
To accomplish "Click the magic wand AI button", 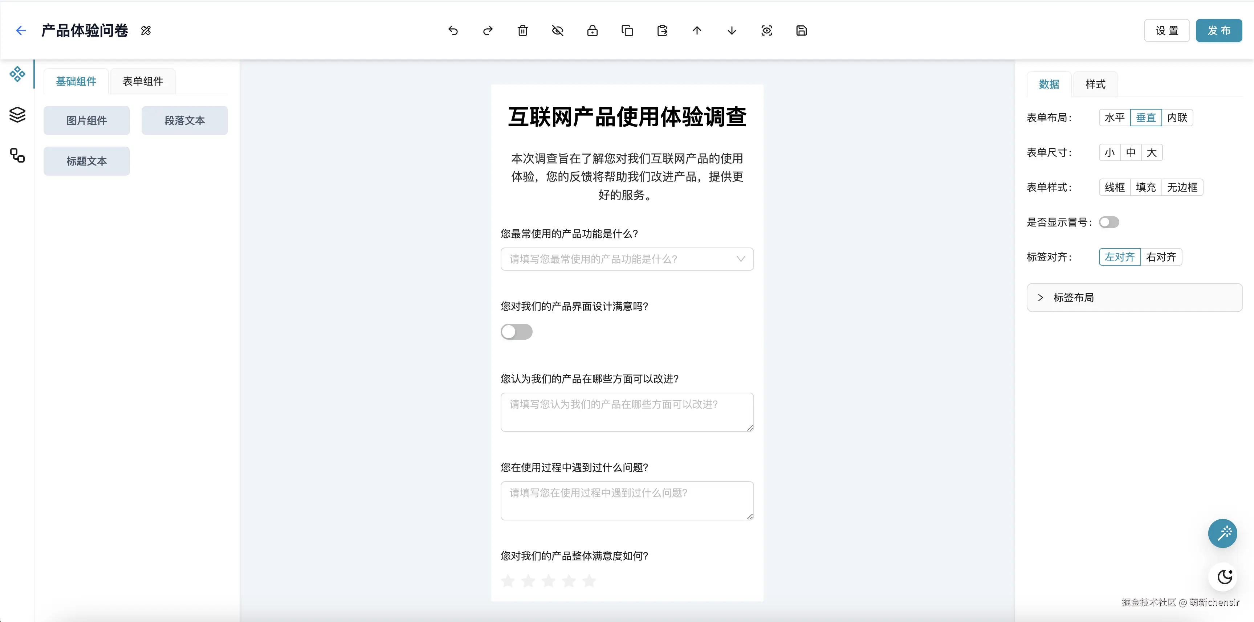I will [1222, 533].
